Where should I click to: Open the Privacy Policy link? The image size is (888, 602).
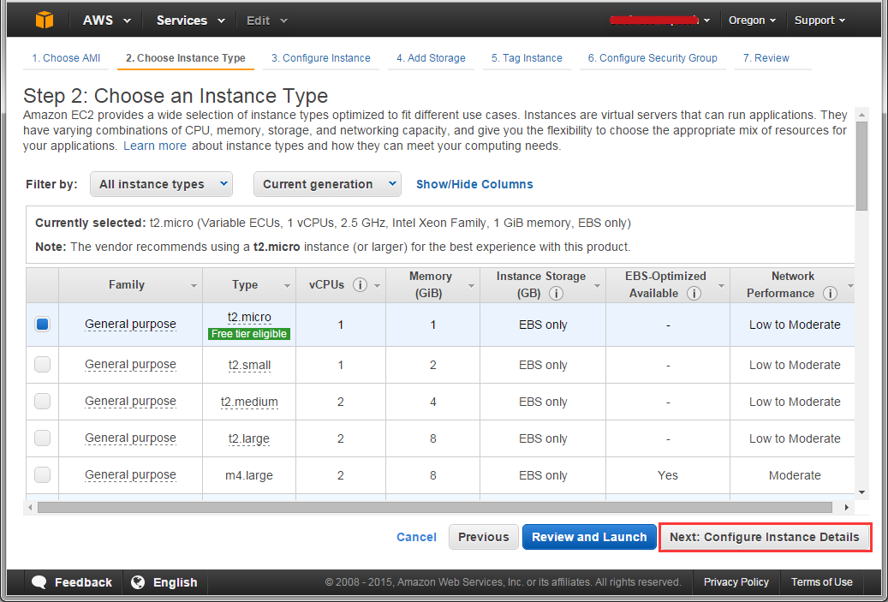[x=736, y=582]
